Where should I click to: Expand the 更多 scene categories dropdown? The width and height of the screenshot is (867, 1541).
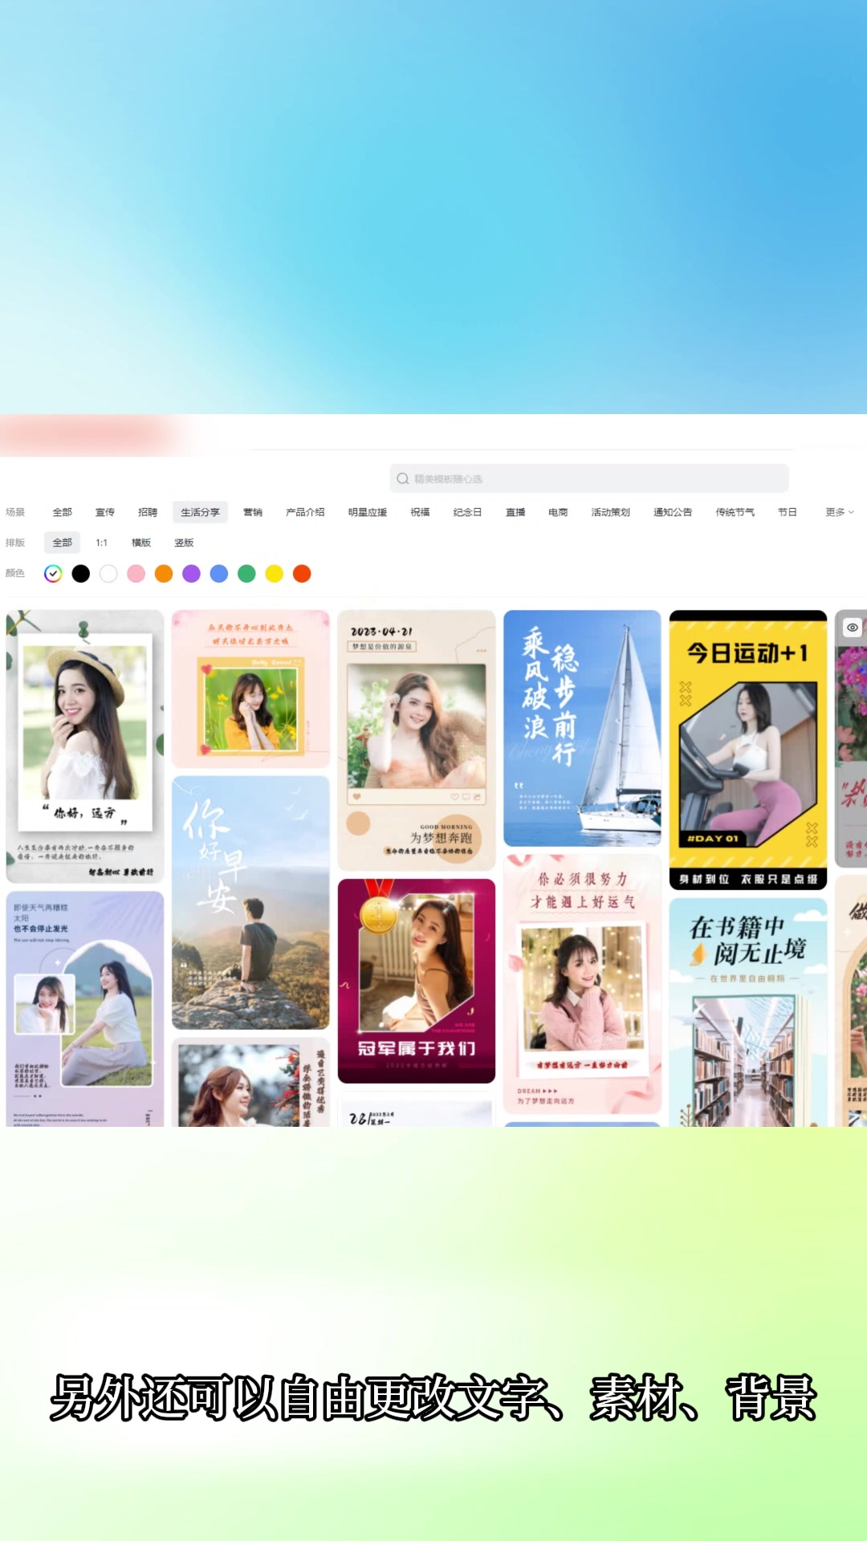coord(839,512)
